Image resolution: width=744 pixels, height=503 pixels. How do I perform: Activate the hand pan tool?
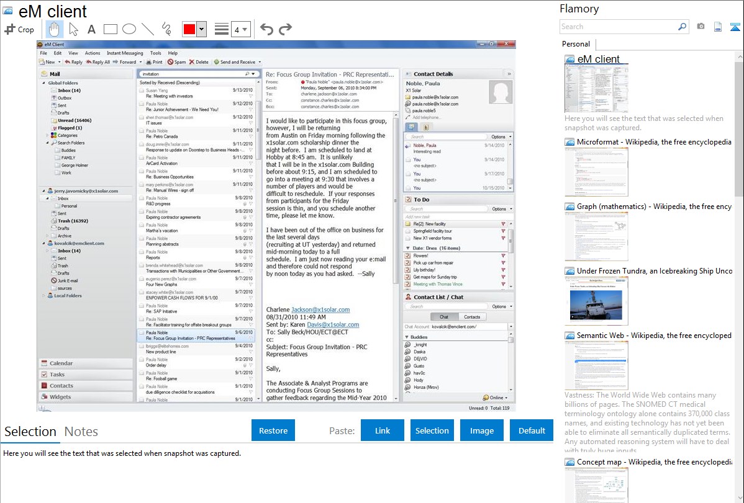pyautogui.click(x=55, y=29)
